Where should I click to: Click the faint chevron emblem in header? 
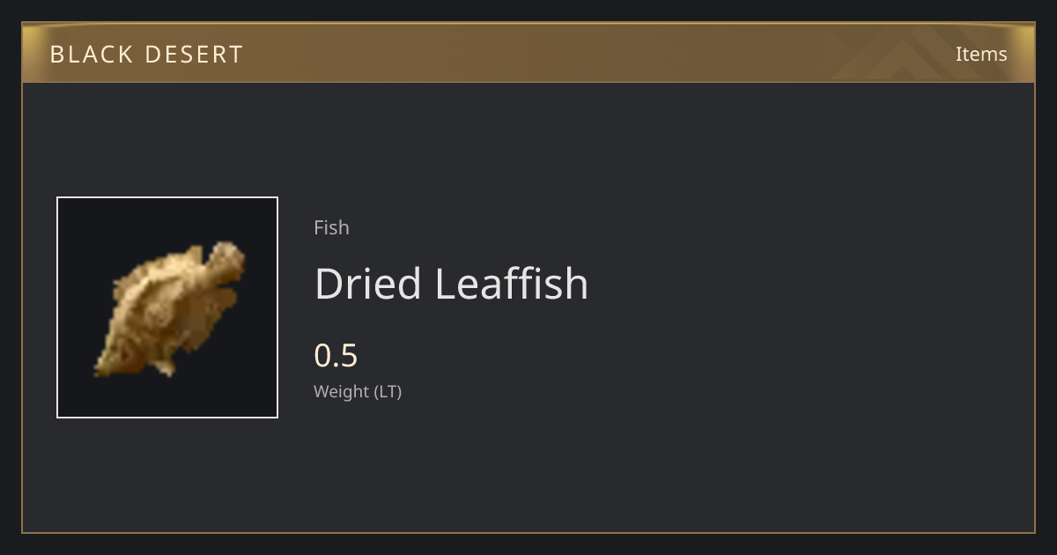point(916,53)
